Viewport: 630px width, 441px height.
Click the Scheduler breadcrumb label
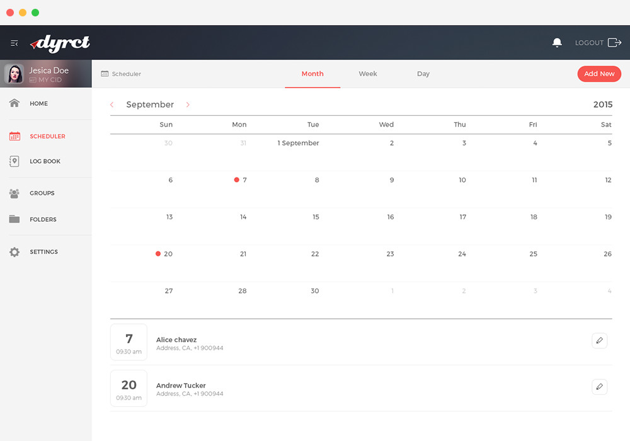point(126,74)
